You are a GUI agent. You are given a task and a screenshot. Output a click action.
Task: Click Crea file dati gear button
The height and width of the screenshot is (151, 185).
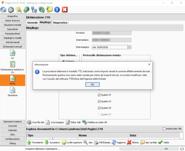pyautogui.click(x=35, y=122)
